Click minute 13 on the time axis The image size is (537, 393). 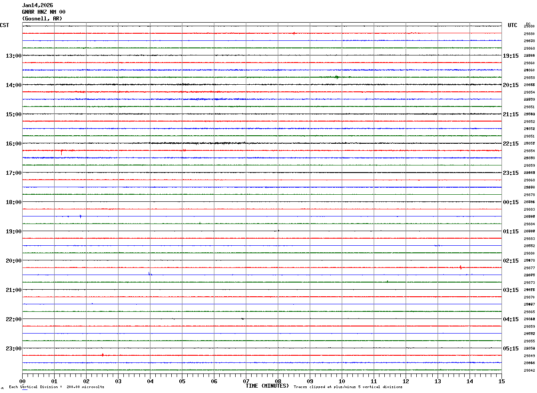(438, 381)
